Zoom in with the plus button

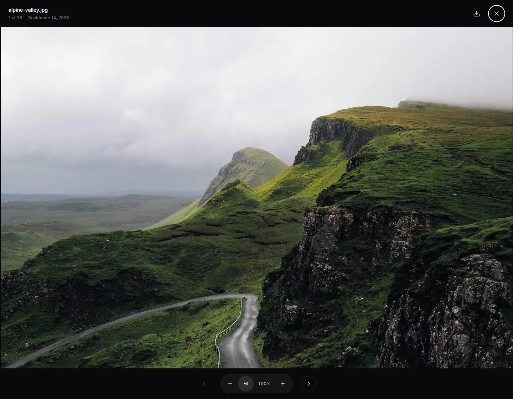coord(283,384)
